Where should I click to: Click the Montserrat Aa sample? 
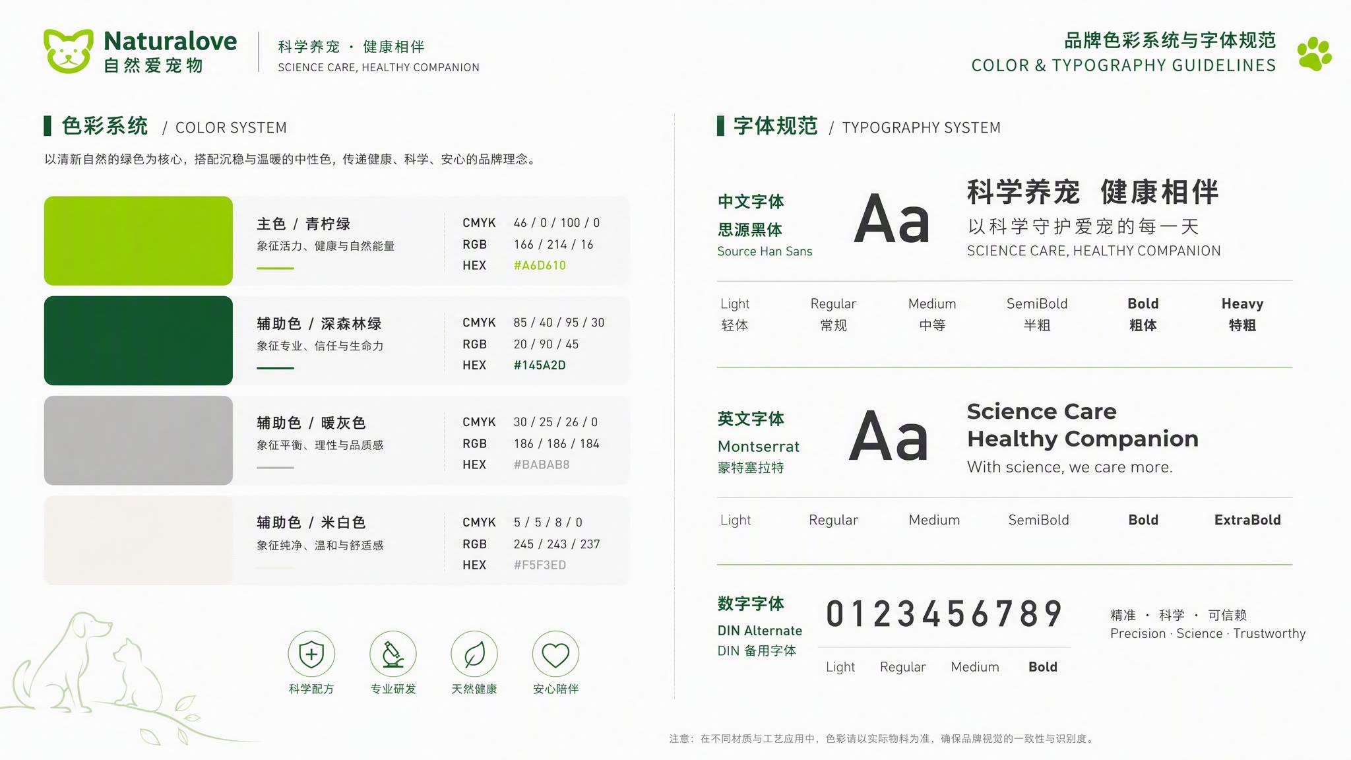pyautogui.click(x=889, y=436)
